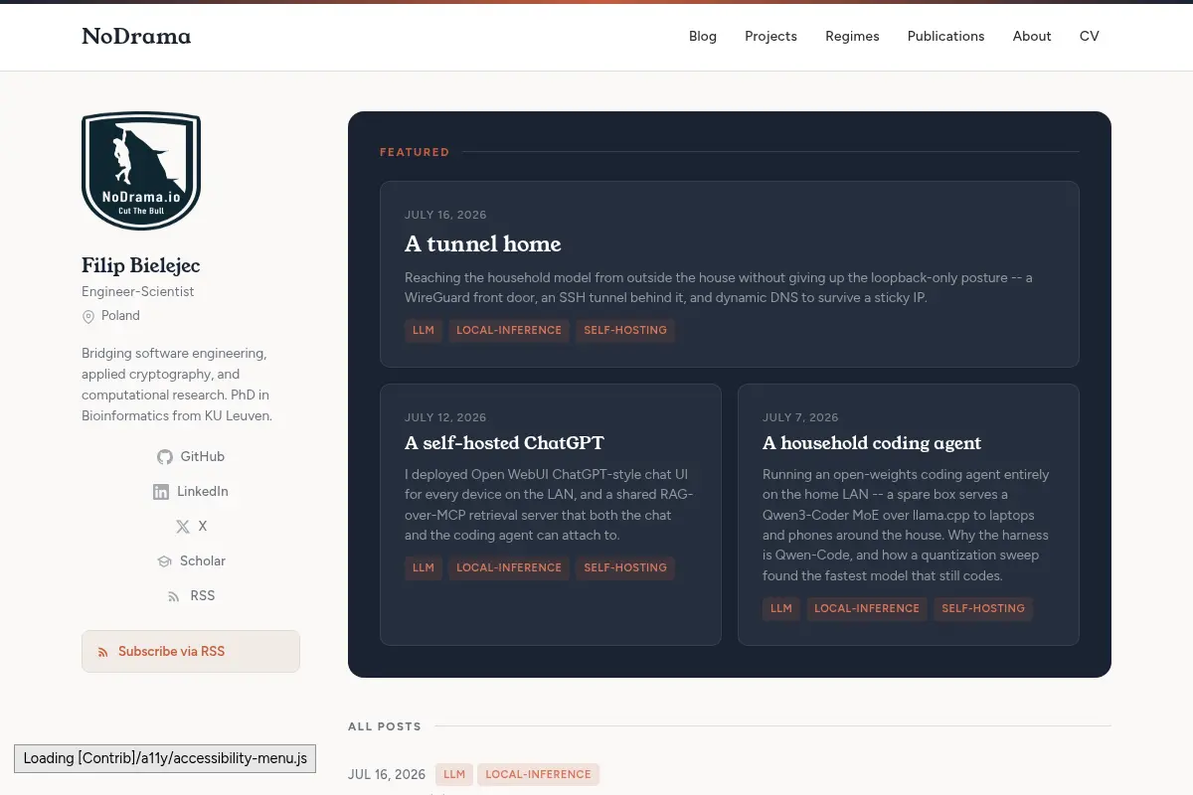This screenshot has height=795, width=1193.
Task: Open the Blog nav item
Action: coord(703,36)
